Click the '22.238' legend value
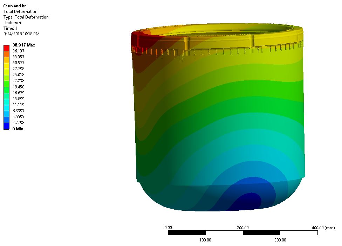Screen dimensions: 342x246 19,80
